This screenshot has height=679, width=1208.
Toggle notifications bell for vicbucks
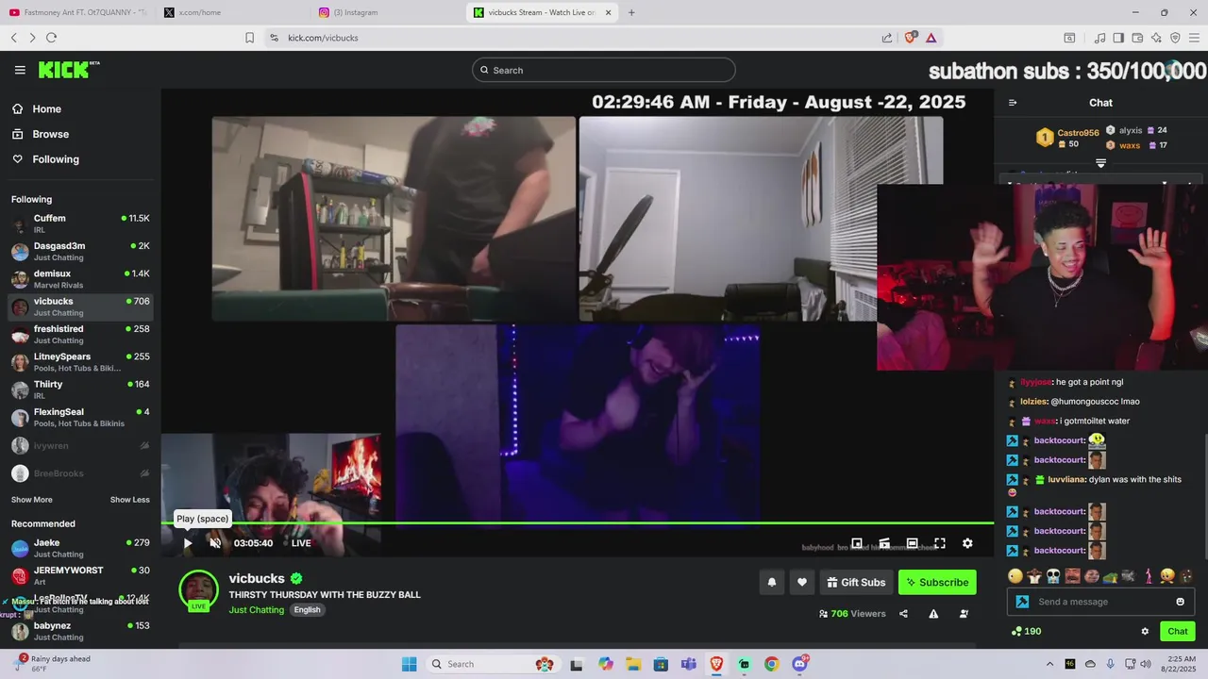(771, 583)
